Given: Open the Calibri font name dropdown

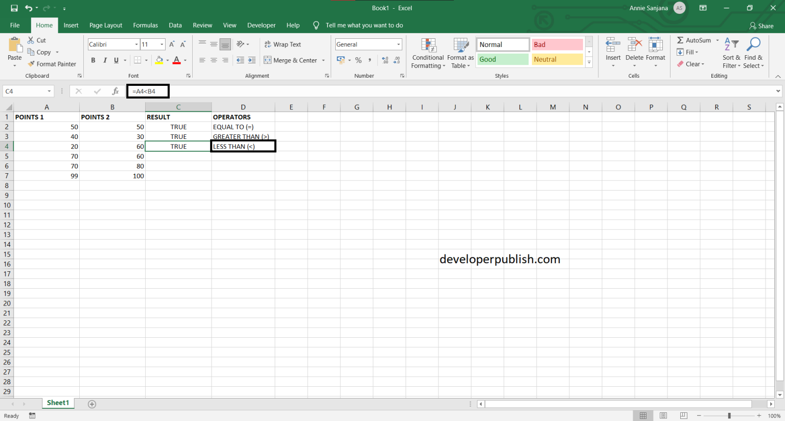Looking at the screenshot, I should click(x=136, y=44).
